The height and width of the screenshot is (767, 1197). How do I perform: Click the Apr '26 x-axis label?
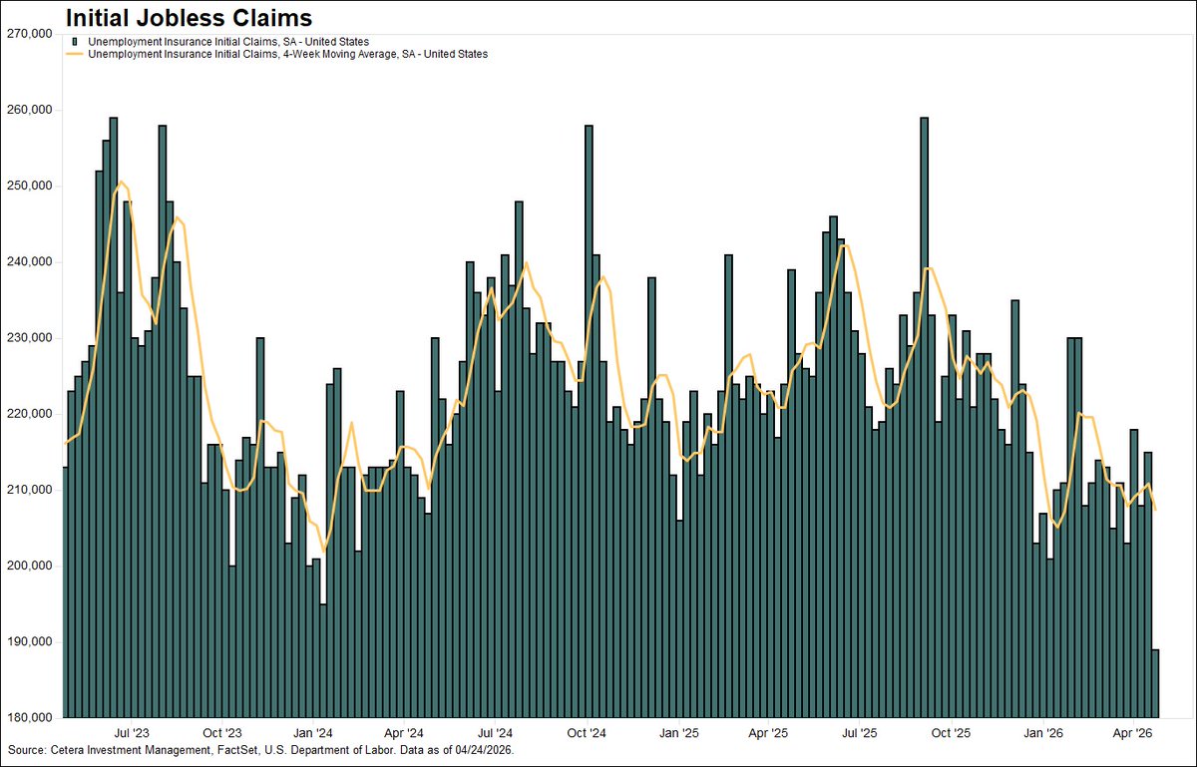click(x=1133, y=732)
